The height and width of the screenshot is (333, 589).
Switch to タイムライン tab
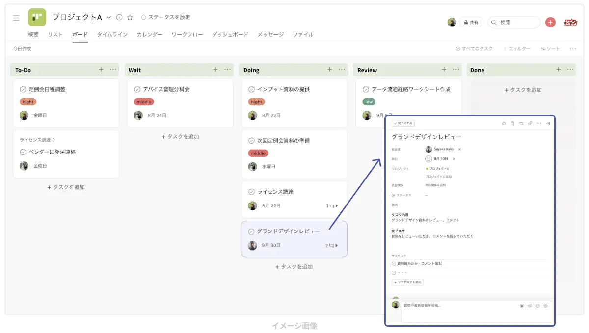[112, 35]
